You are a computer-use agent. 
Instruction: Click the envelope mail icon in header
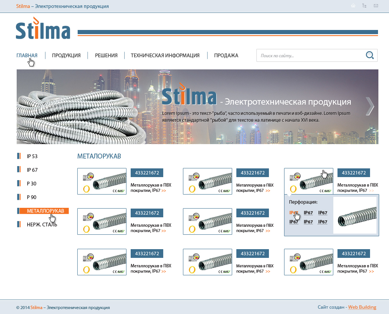[376, 6]
